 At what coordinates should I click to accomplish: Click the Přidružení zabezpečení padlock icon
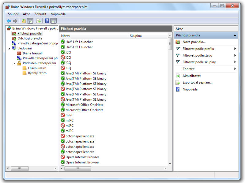[19, 63]
